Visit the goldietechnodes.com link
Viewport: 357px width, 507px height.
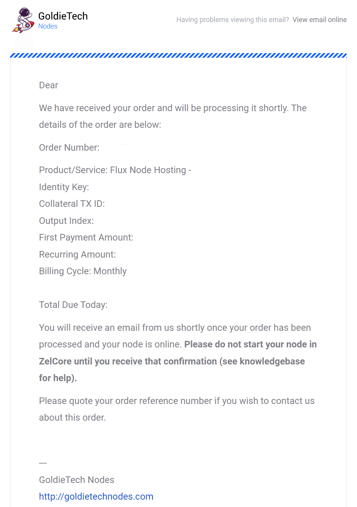(x=96, y=497)
